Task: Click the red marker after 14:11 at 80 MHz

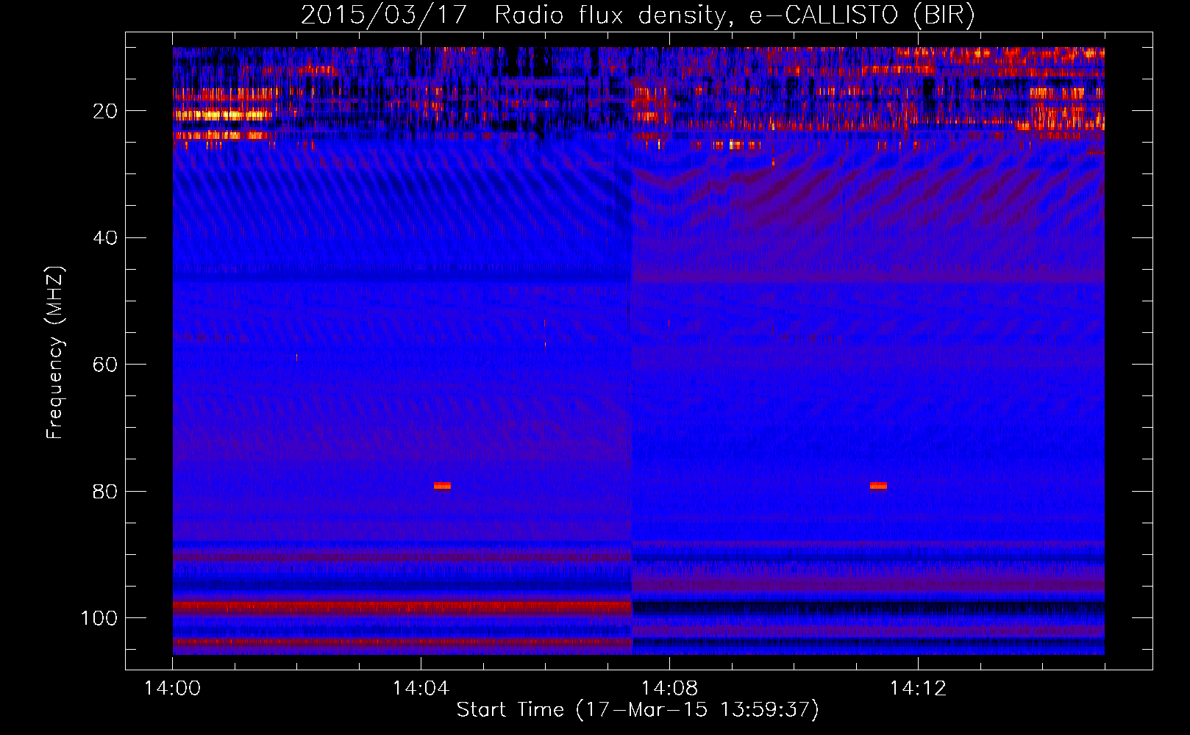Action: point(878,486)
